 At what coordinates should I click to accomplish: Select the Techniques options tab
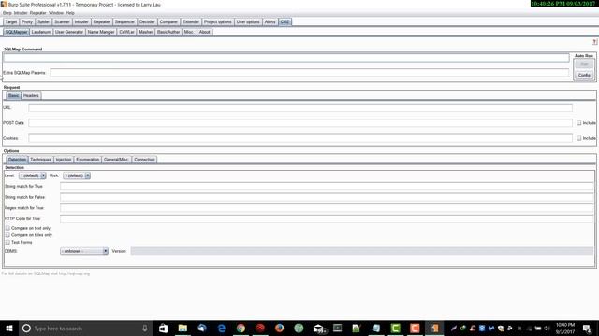tap(40, 160)
